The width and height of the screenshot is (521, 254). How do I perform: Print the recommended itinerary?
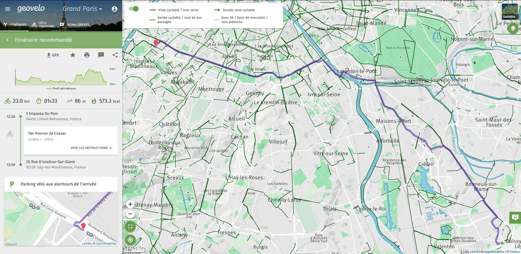87,55
